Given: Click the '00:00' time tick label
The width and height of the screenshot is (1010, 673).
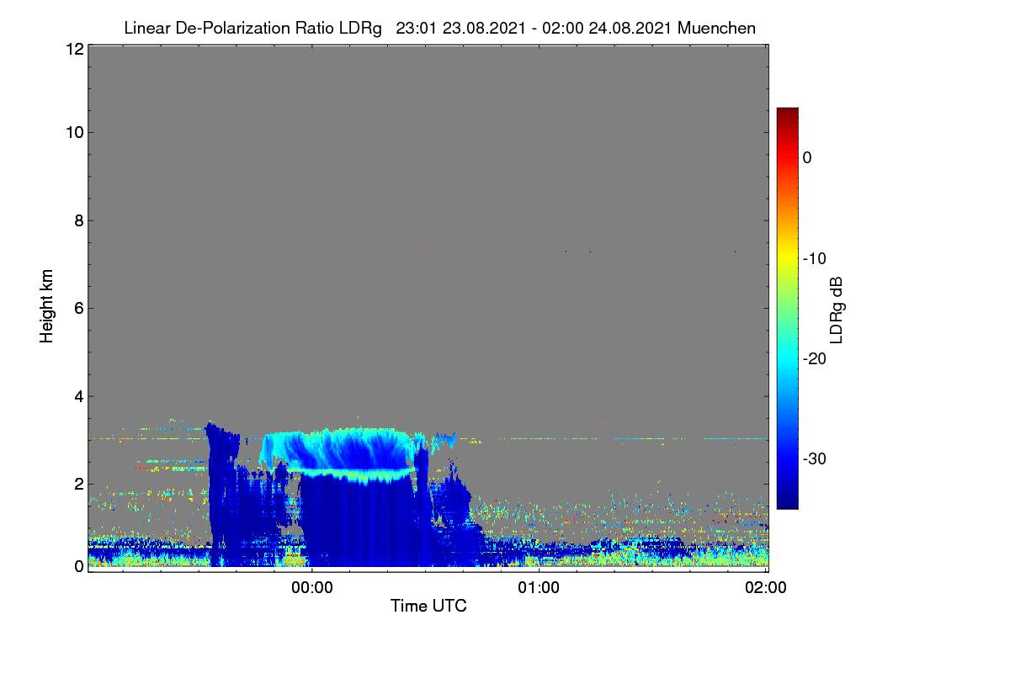Looking at the screenshot, I should click(x=312, y=588).
